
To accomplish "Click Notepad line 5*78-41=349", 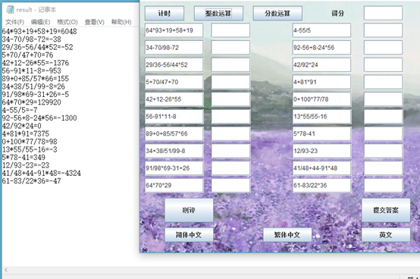I will coord(24,157).
